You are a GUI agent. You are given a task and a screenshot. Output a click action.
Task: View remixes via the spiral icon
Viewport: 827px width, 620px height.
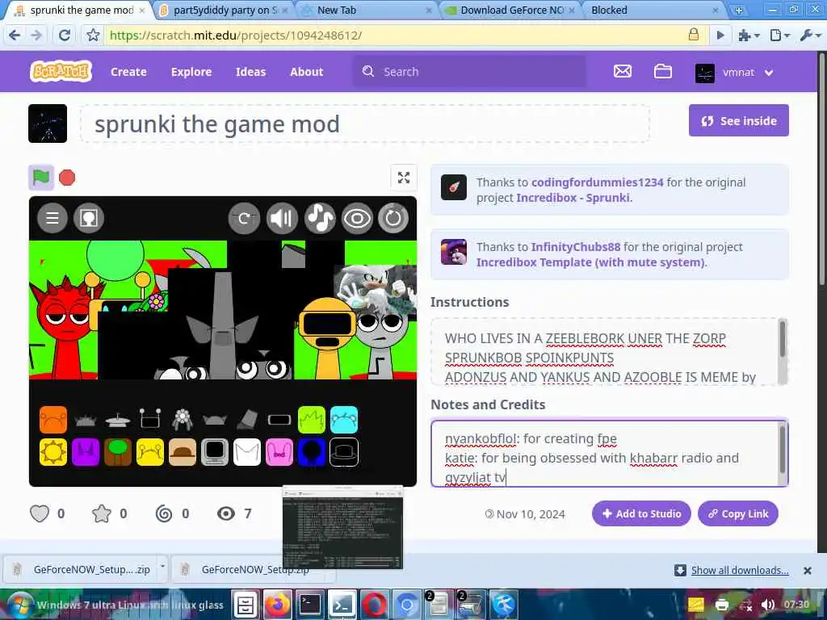[163, 513]
